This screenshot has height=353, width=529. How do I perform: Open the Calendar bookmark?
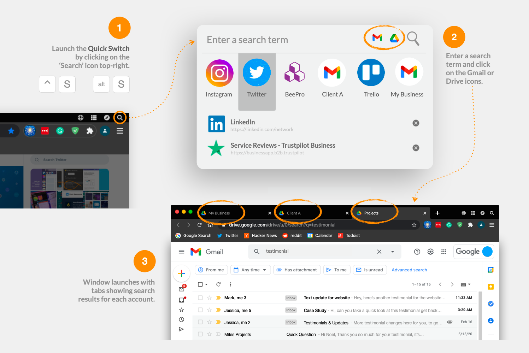[x=320, y=236]
